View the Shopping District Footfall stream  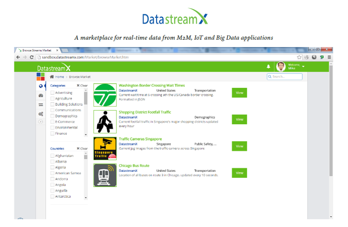tap(239, 120)
